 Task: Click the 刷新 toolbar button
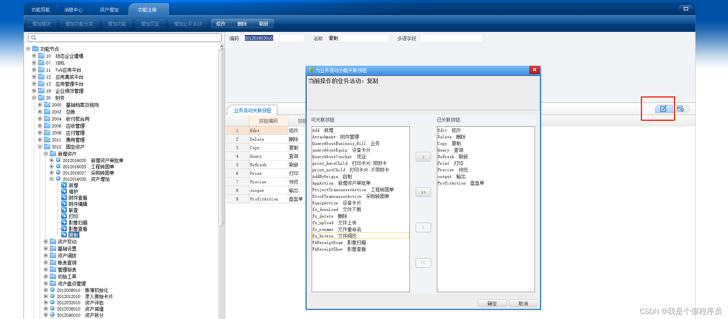[264, 24]
